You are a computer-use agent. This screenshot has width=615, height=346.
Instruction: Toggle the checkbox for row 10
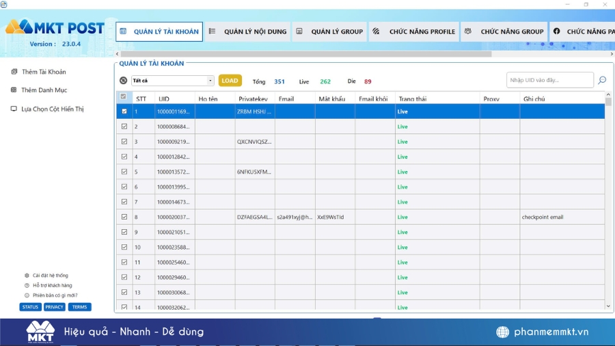click(x=124, y=247)
